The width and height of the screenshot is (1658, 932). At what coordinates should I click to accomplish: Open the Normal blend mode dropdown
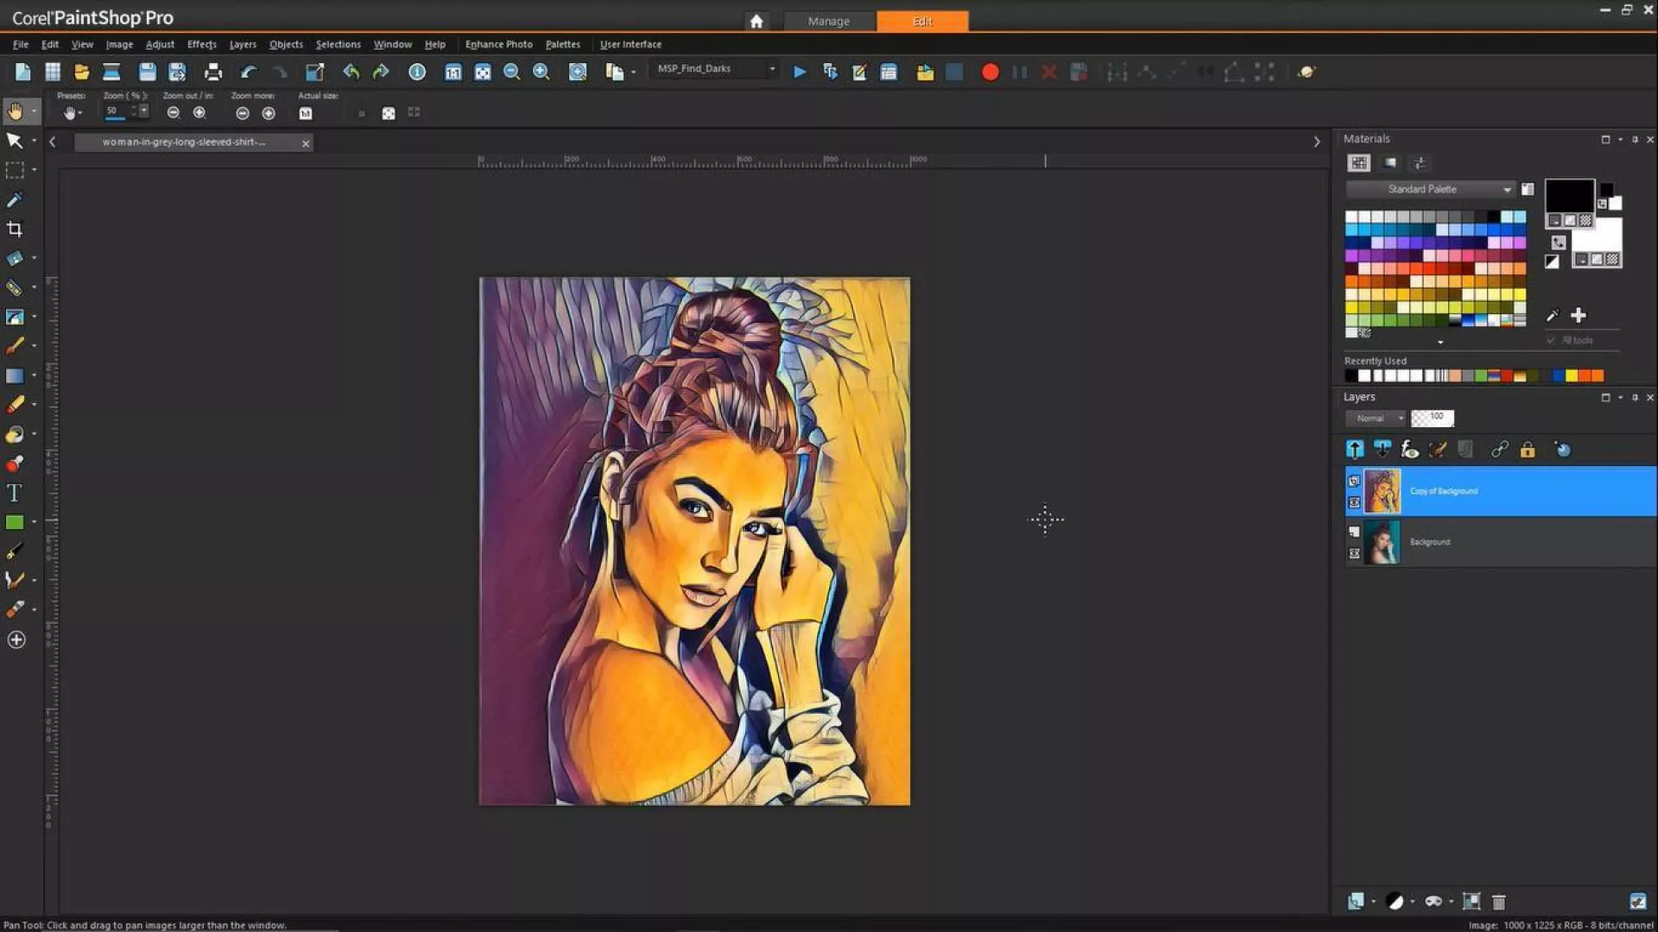1376,419
